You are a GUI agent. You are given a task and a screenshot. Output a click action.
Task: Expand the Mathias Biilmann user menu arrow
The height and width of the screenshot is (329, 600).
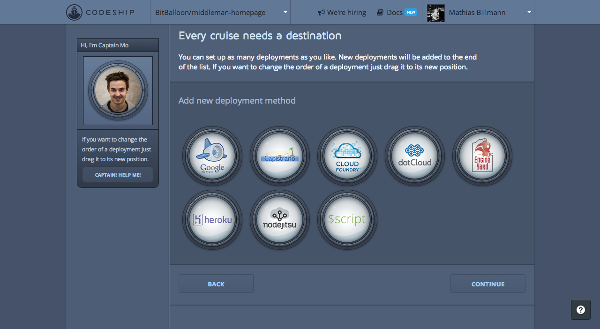[529, 12]
